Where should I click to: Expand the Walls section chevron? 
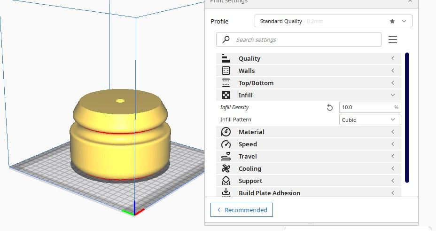[x=393, y=71]
